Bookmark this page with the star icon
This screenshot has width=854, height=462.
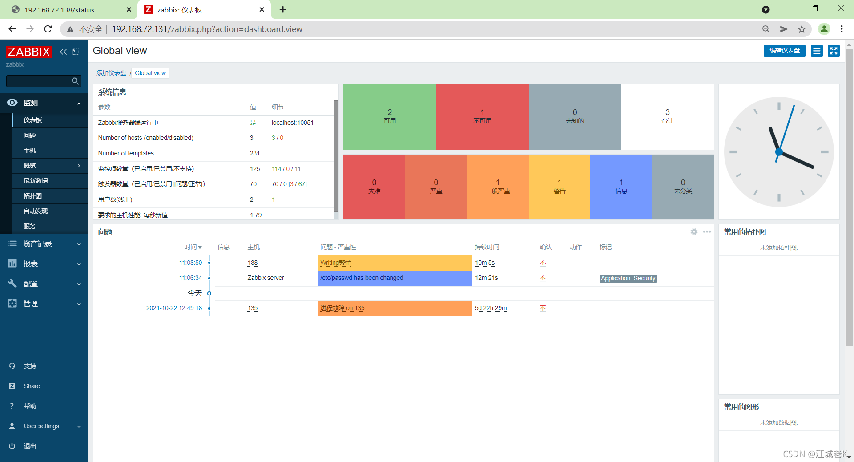click(802, 29)
